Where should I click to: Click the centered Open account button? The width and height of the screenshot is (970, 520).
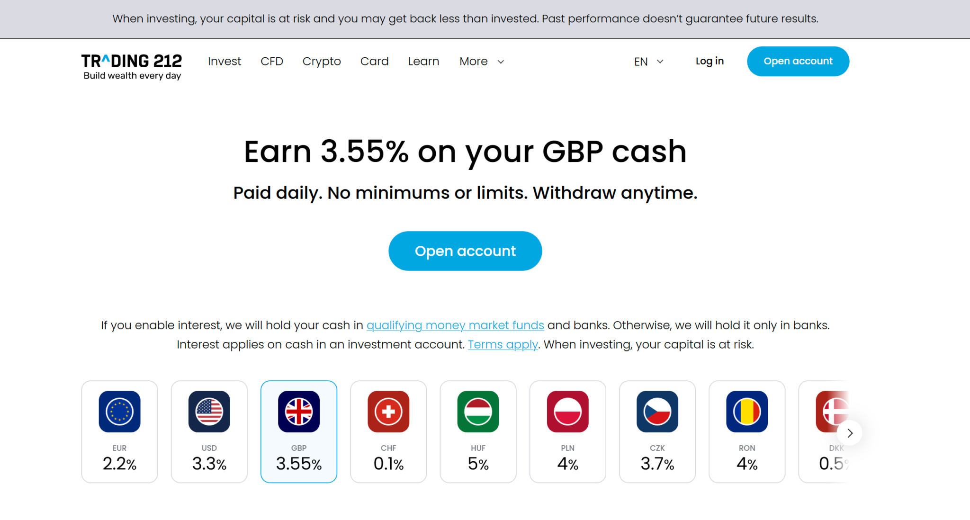(465, 251)
